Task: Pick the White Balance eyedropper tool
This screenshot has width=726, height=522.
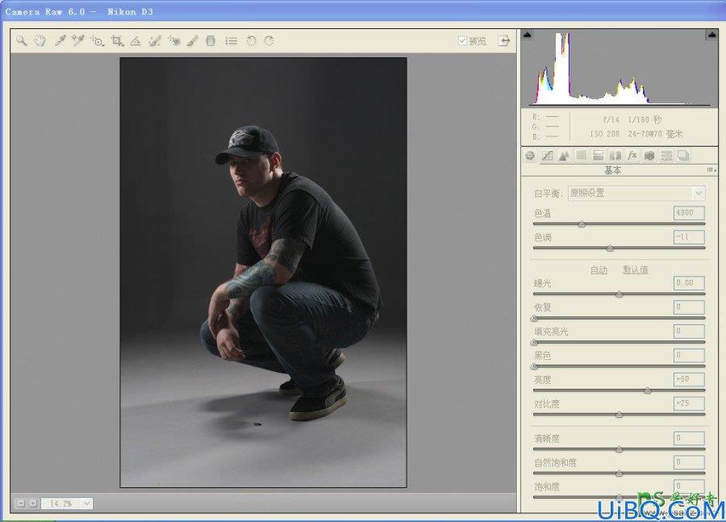Action: tap(60, 40)
